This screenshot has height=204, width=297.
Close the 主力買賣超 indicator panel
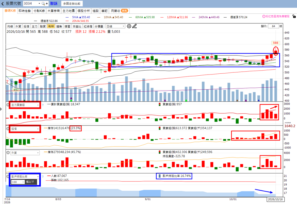8,105
